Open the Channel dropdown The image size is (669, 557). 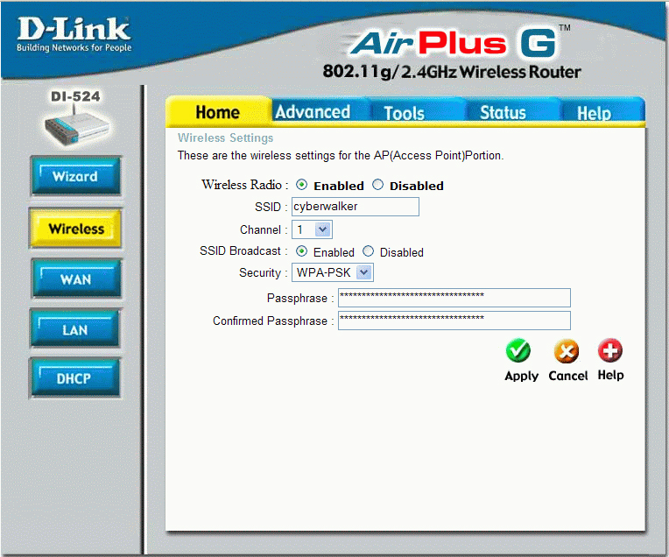click(x=312, y=229)
